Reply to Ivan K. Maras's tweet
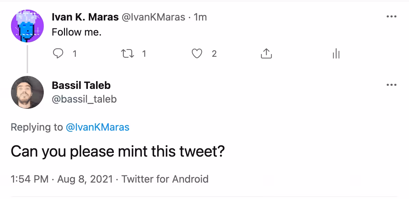The height and width of the screenshot is (199, 409). (58, 54)
